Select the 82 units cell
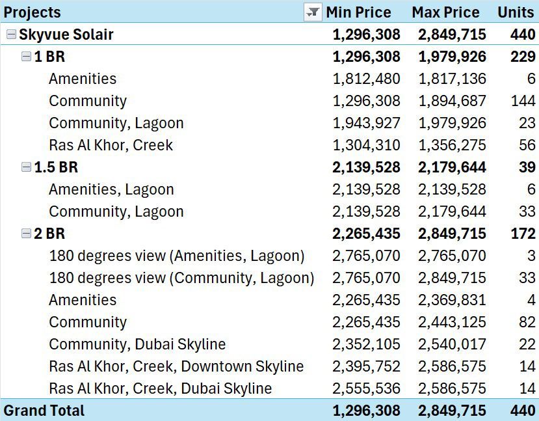The height and width of the screenshot is (421, 539). 527,322
